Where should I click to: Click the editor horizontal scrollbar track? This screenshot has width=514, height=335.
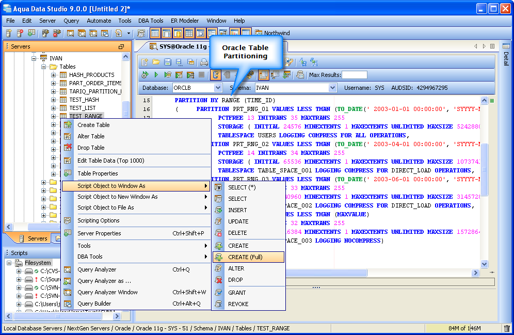click(419, 273)
